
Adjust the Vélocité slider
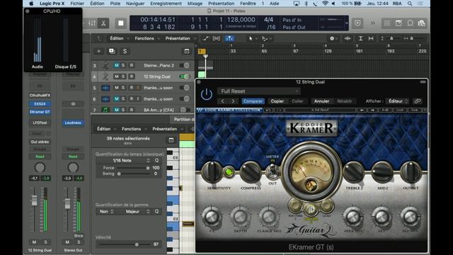124,244
